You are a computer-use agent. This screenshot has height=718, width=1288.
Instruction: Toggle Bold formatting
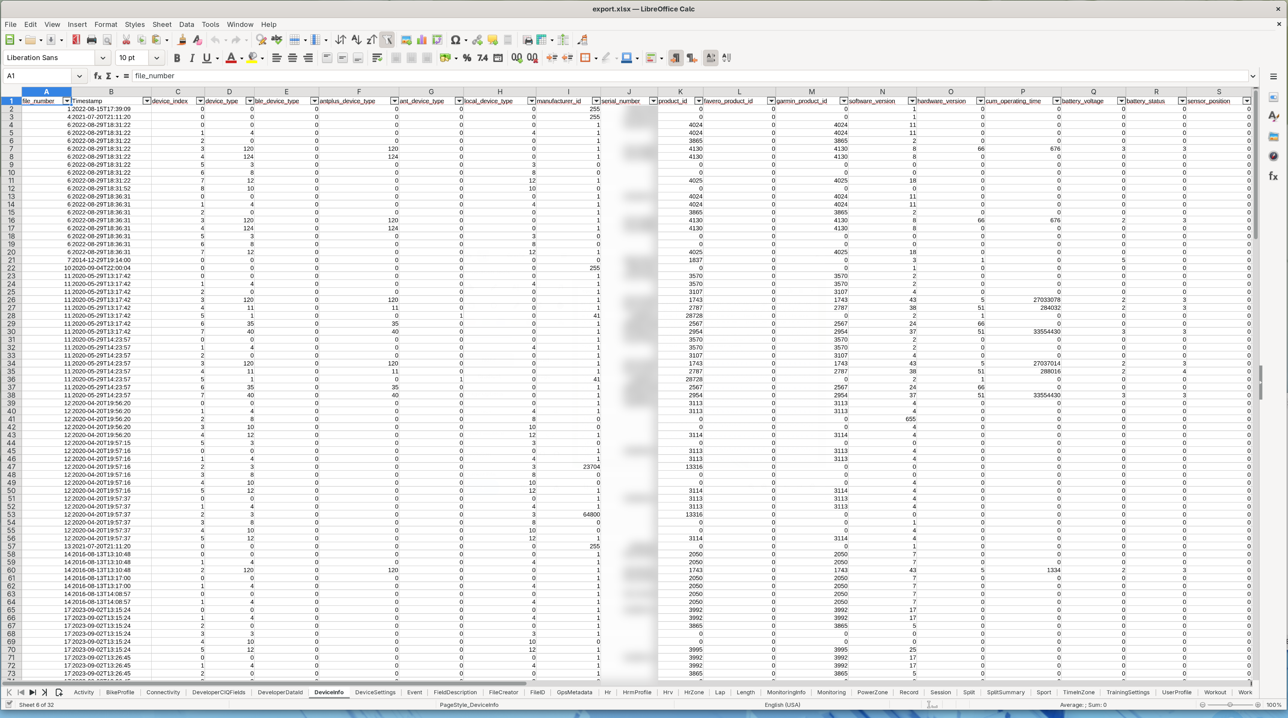point(176,58)
